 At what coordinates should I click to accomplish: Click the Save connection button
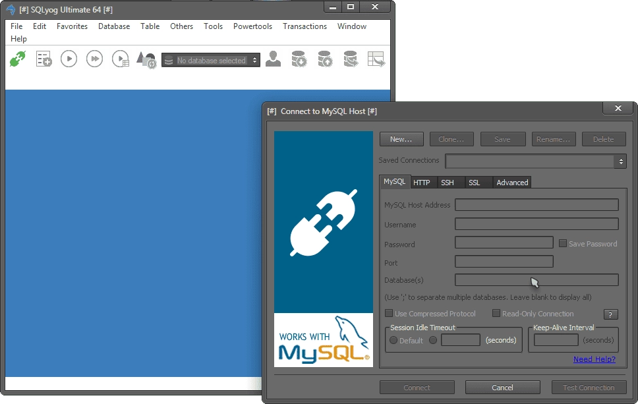coord(502,139)
